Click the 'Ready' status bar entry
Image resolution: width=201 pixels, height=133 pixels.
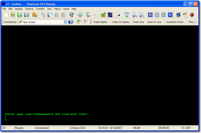click(x=19, y=128)
